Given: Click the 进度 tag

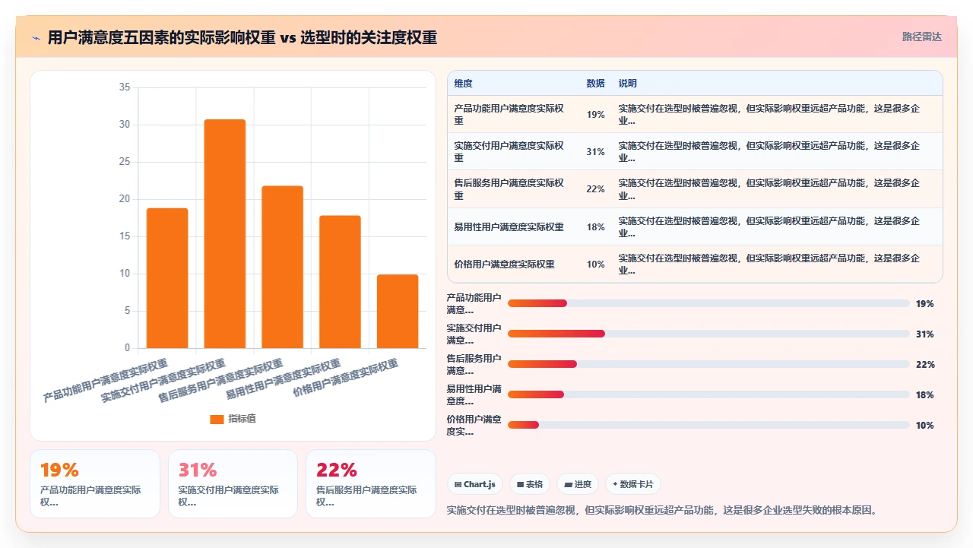Looking at the screenshot, I should pos(578,484).
